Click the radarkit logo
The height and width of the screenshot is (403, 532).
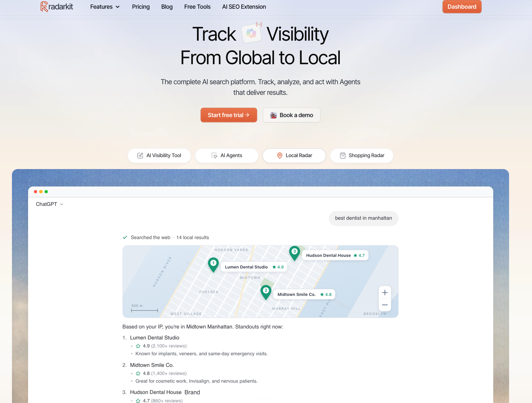(57, 6)
